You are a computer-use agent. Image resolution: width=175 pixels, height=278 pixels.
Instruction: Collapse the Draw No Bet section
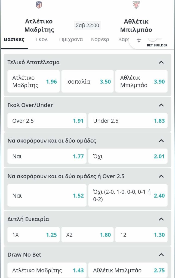[x=161, y=255]
